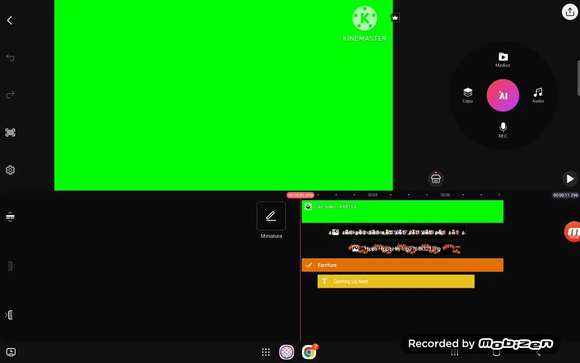
Task: Open project settings with the gear icon
Action: pyautogui.click(x=10, y=170)
